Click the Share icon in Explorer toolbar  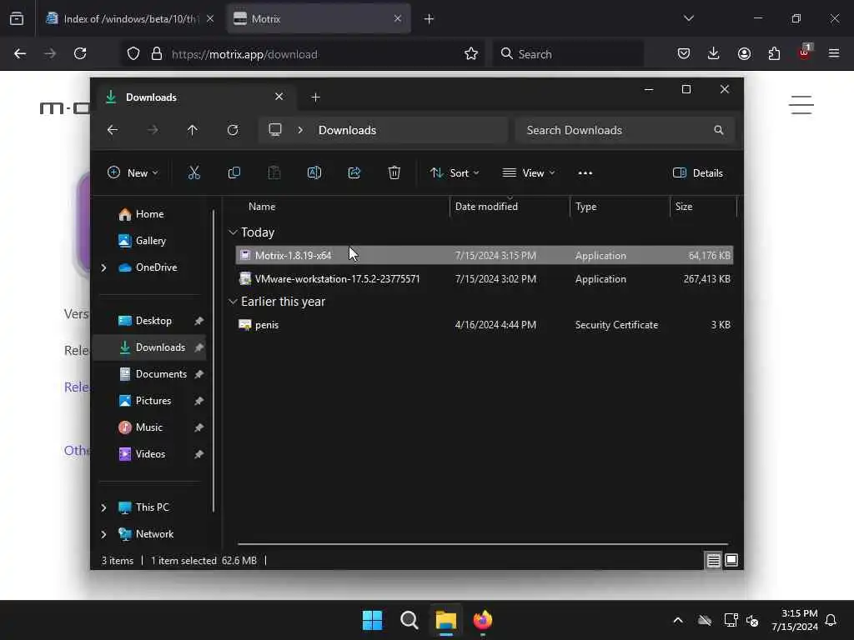pyautogui.click(x=354, y=173)
